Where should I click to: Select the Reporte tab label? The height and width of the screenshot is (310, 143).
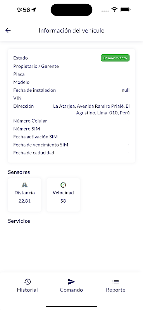(x=115, y=290)
